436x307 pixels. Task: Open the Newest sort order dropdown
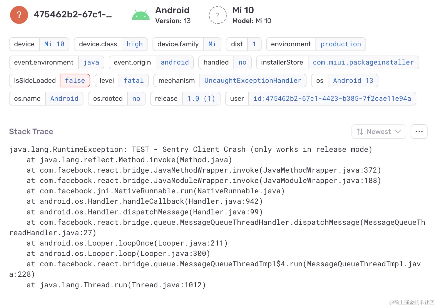pos(379,132)
